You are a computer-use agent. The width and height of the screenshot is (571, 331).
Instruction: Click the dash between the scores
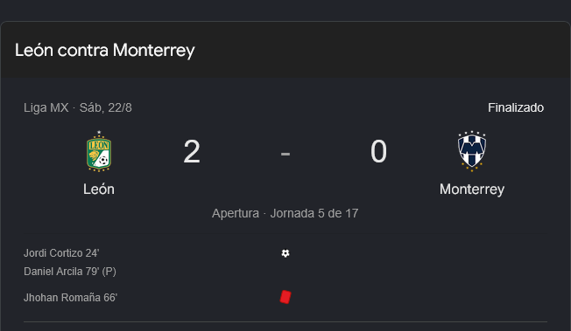pos(285,154)
